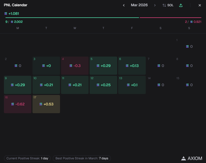Open today's cell, day 17, +0.53
The height and width of the screenshot is (163, 206).
tap(46, 104)
